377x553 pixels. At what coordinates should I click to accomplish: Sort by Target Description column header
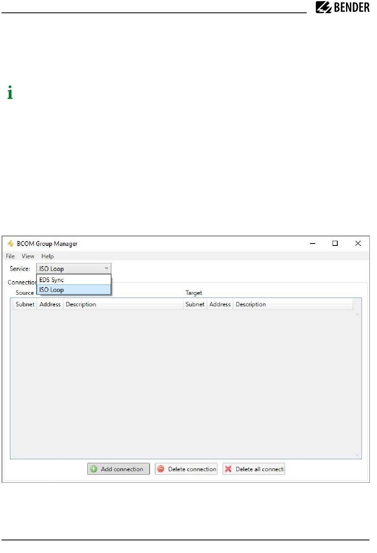point(293,304)
